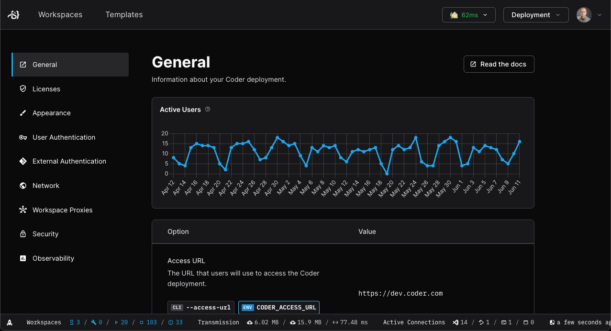Select the Licenses shield icon
The image size is (611, 331).
(x=22, y=88)
